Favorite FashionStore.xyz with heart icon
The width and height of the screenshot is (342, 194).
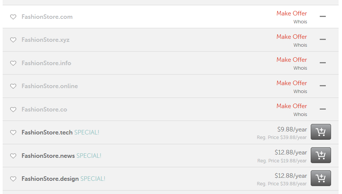click(x=13, y=40)
